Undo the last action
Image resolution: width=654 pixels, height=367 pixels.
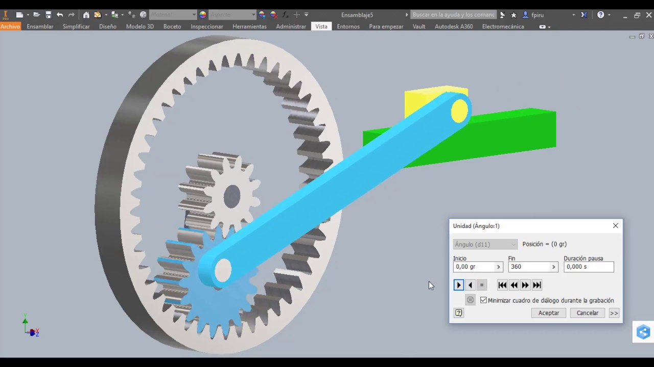coord(60,15)
